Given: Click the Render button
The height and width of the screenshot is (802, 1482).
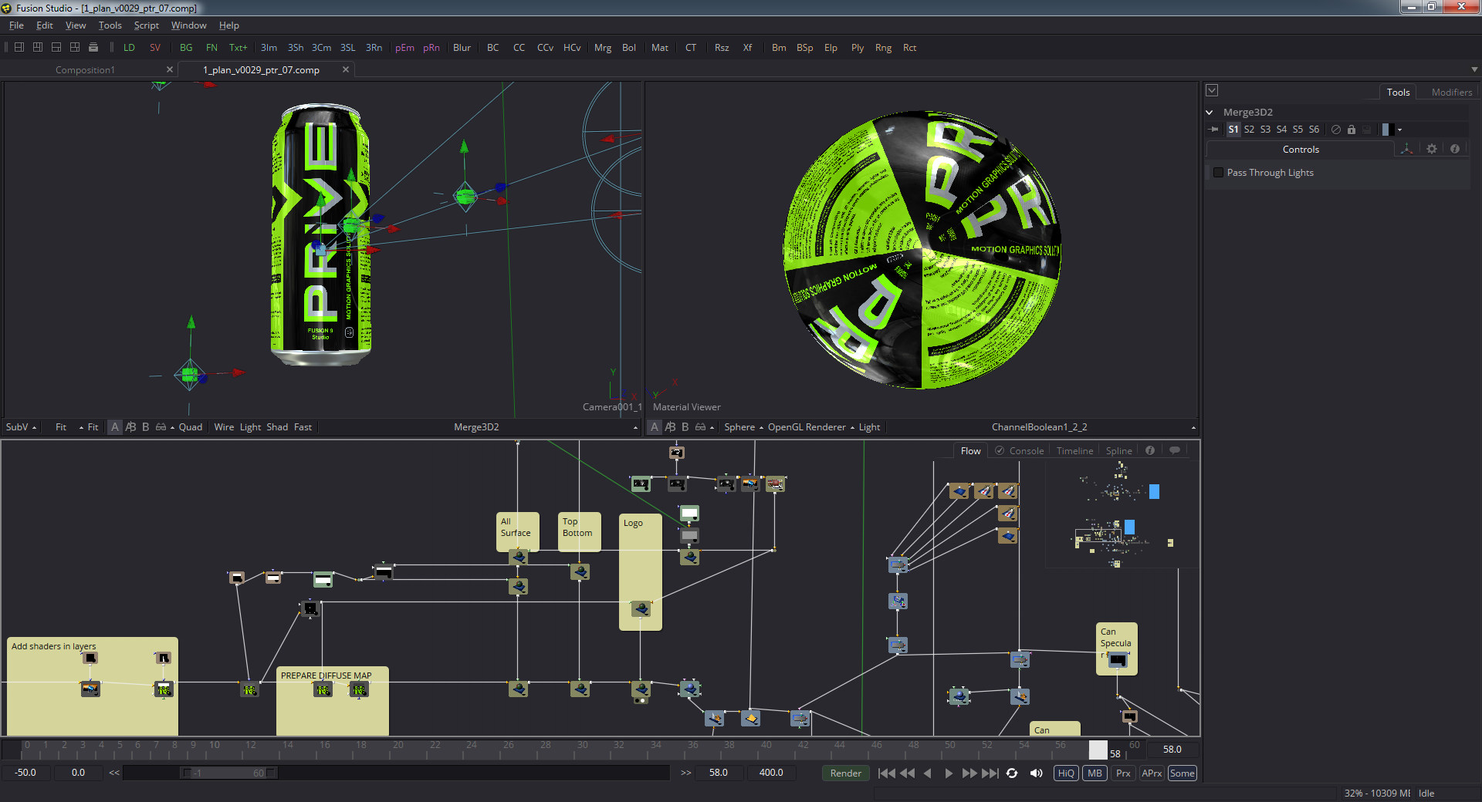Looking at the screenshot, I should [x=845, y=773].
